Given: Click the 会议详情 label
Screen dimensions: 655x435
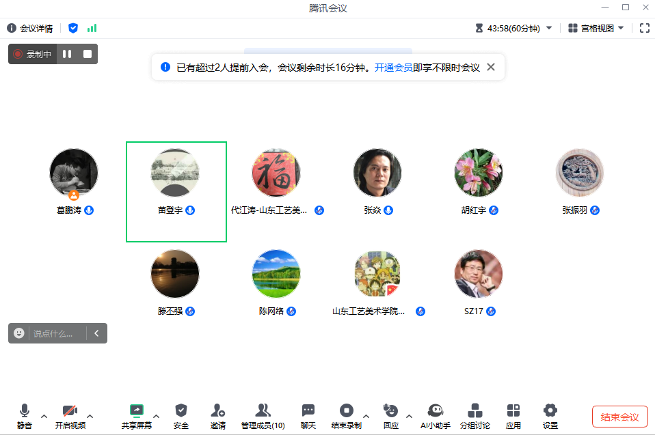Looking at the screenshot, I should coord(36,29).
